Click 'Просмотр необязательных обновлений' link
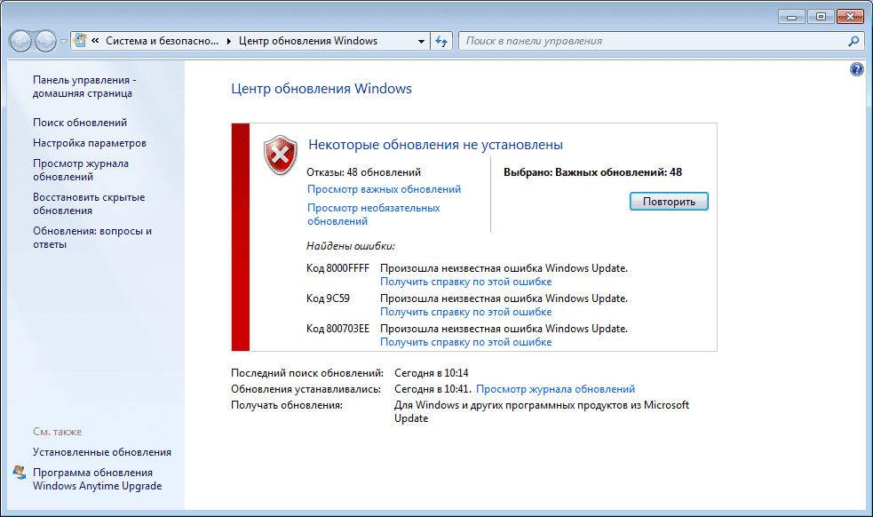This screenshot has width=873, height=517. point(374,214)
